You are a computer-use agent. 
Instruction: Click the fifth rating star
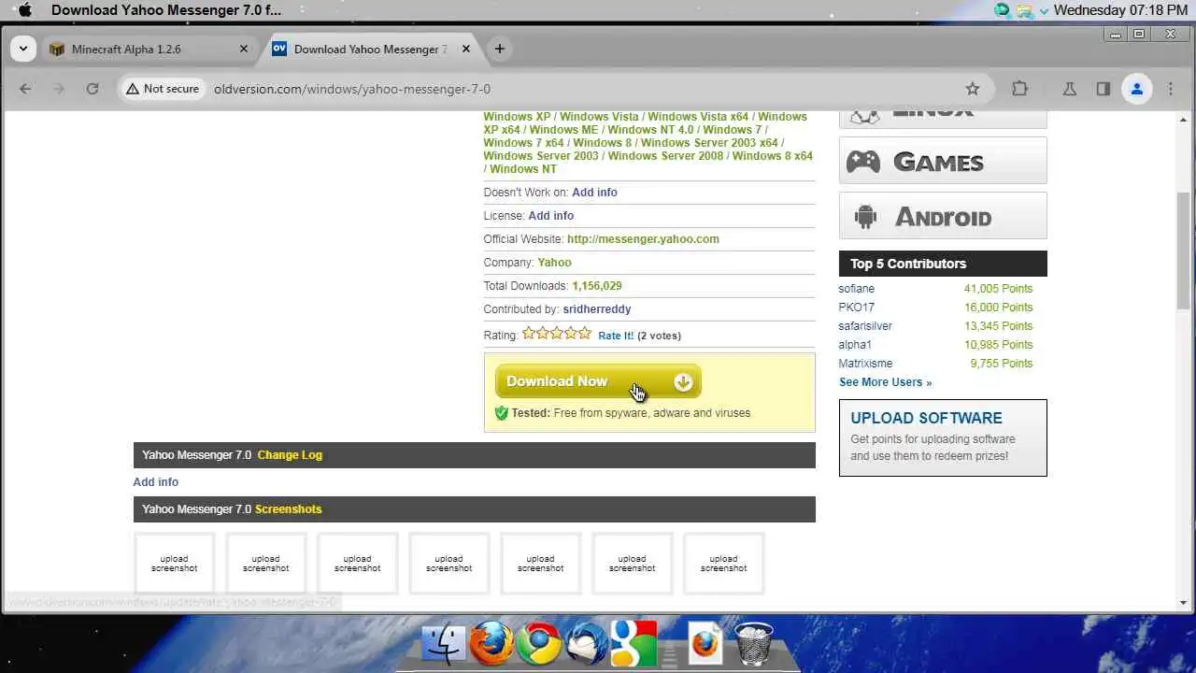click(x=585, y=333)
